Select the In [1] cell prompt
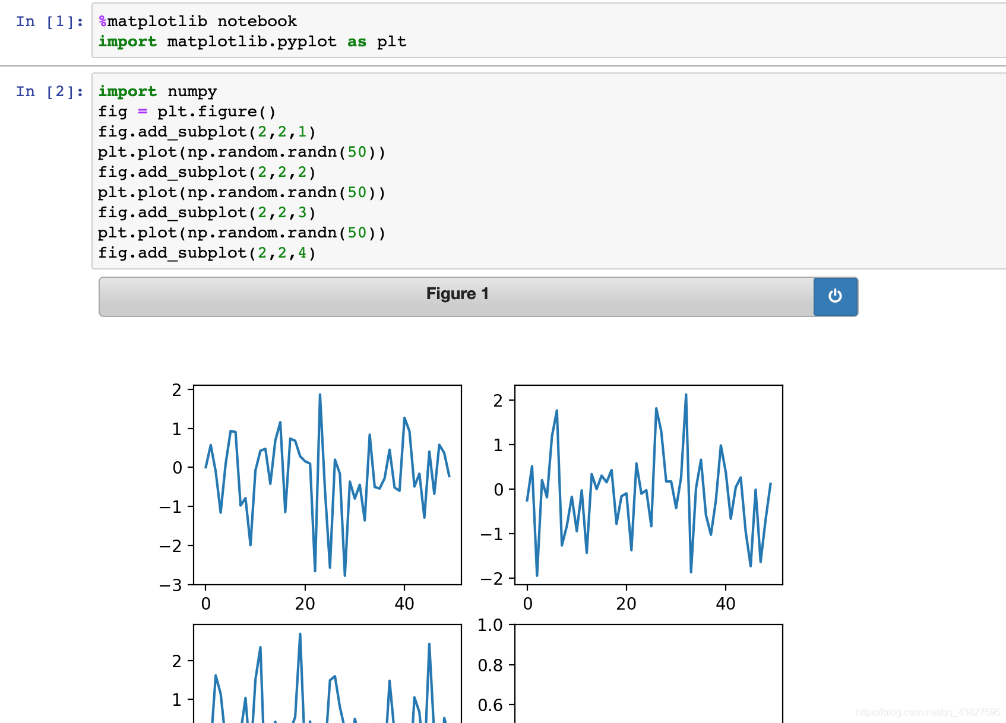 (50, 21)
